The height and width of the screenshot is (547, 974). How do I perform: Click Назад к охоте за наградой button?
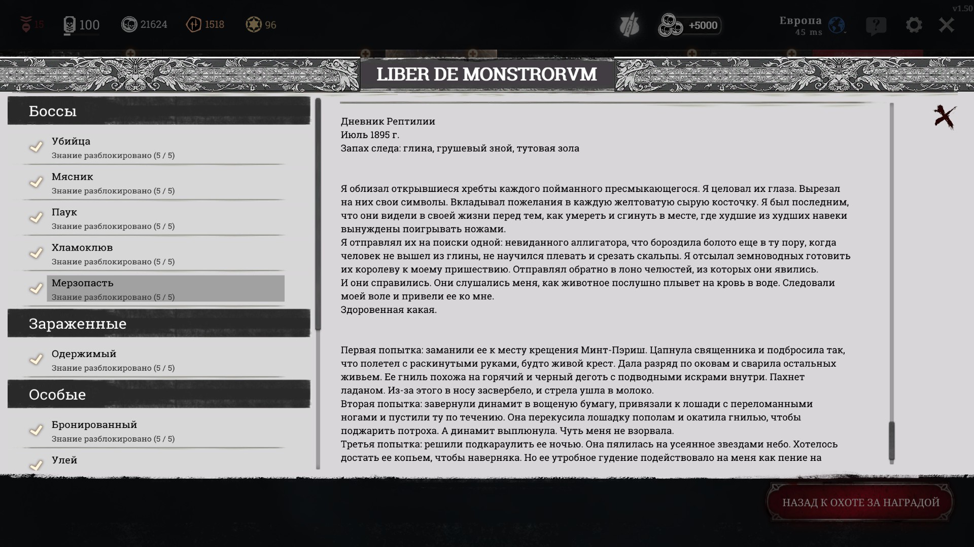[x=860, y=502]
